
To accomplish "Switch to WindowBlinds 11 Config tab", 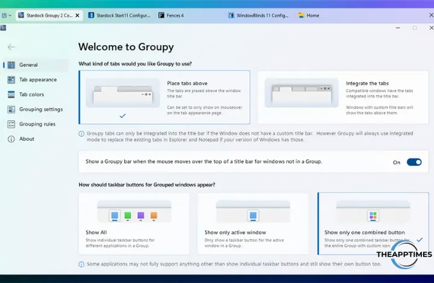I will click(x=259, y=16).
